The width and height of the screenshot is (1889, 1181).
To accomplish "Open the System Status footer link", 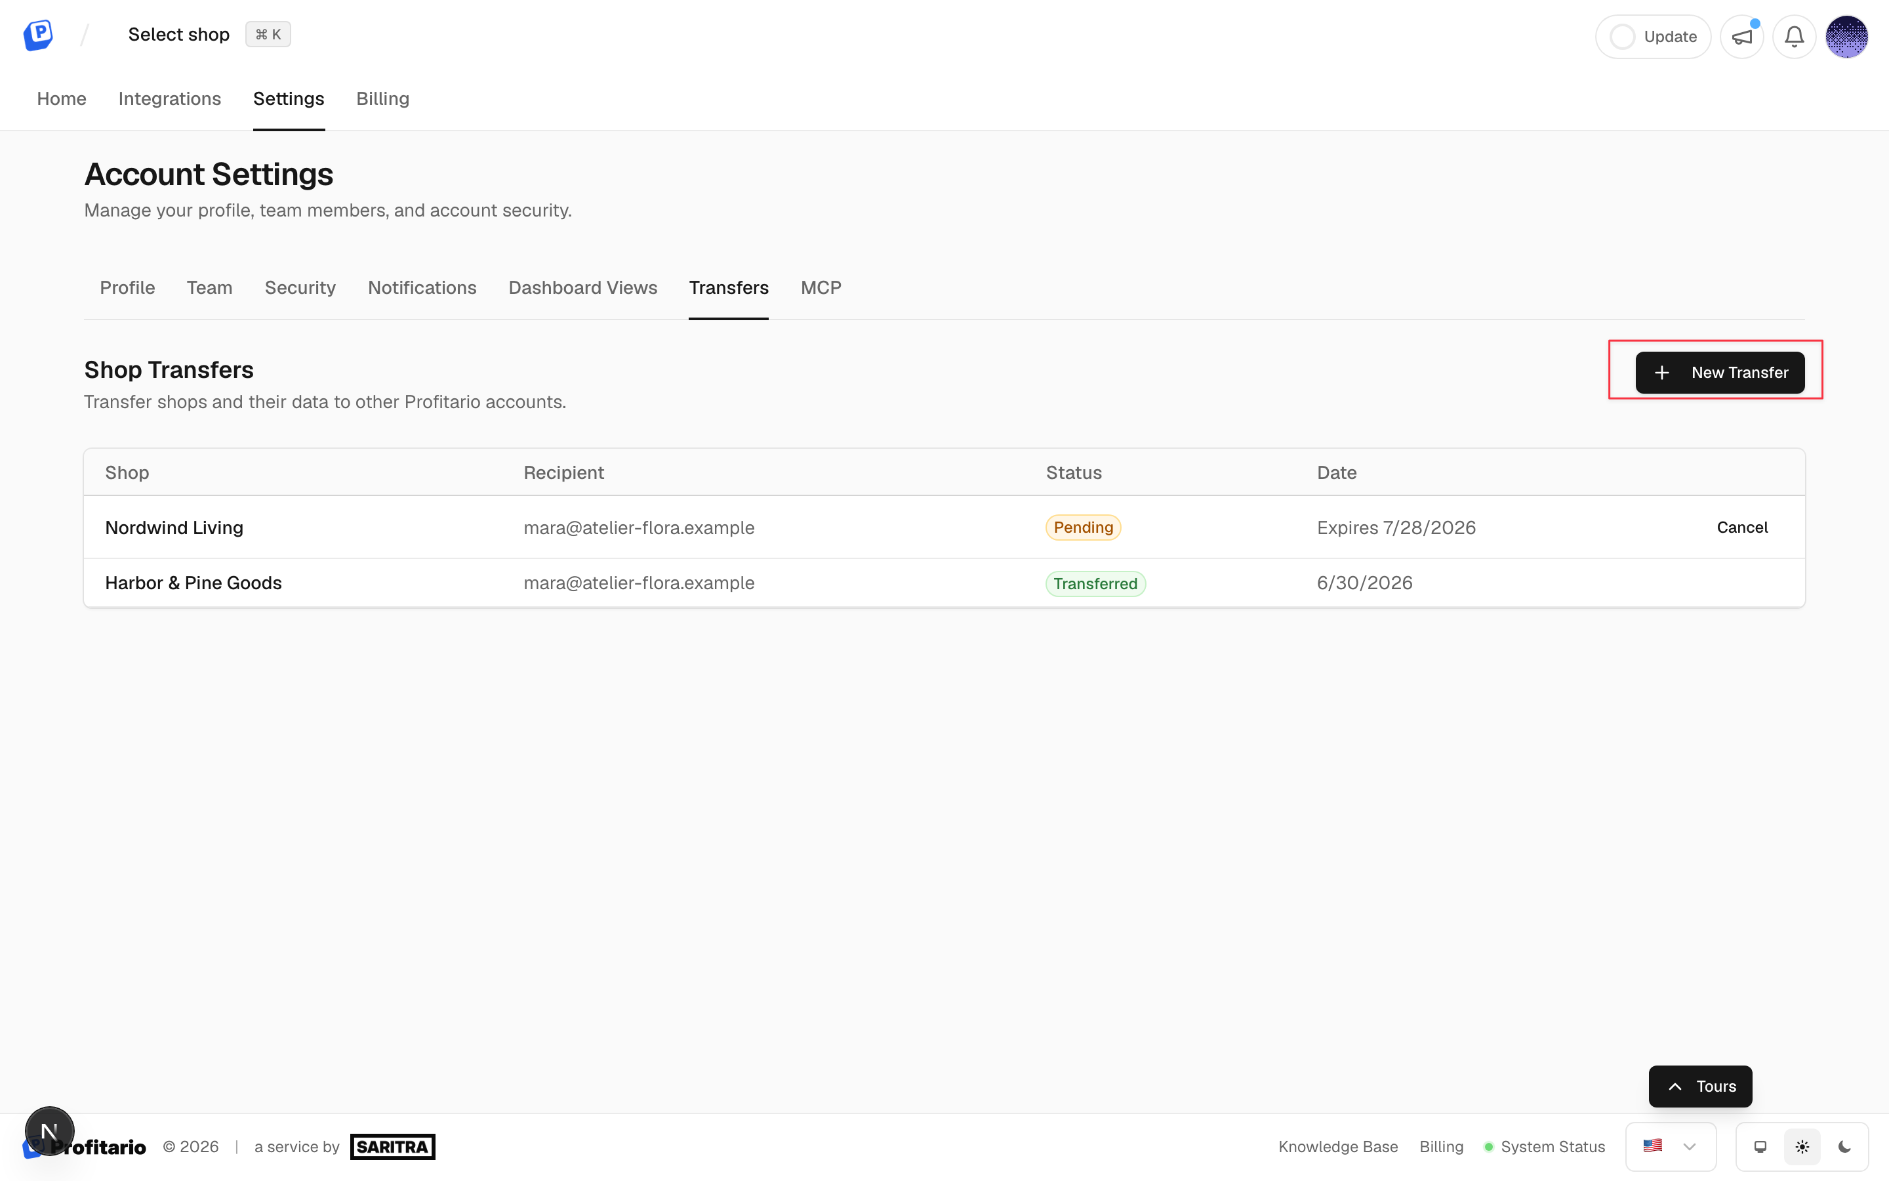I will coord(1544,1147).
